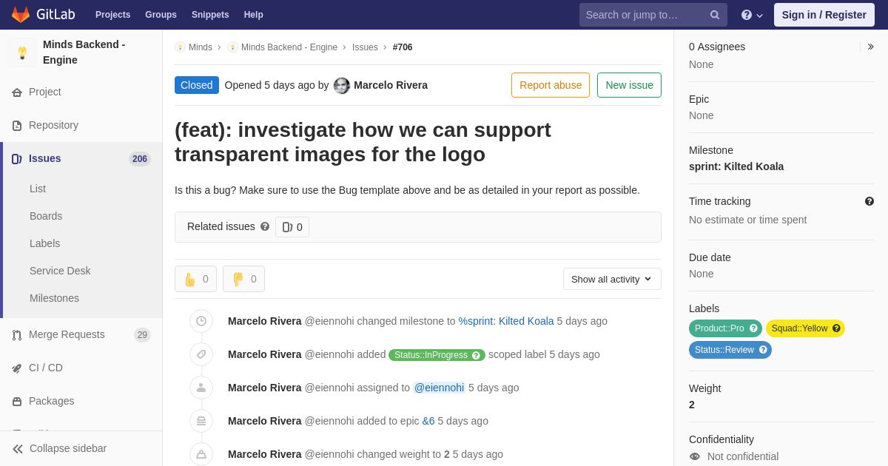This screenshot has width=888, height=466.
Task: Open the GitLab home logo
Action: [42, 15]
